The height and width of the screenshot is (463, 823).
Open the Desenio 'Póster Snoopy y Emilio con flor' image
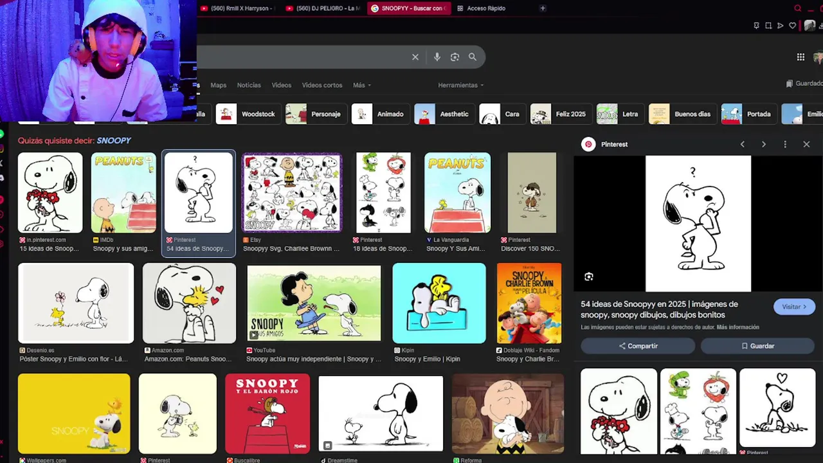[76, 304]
